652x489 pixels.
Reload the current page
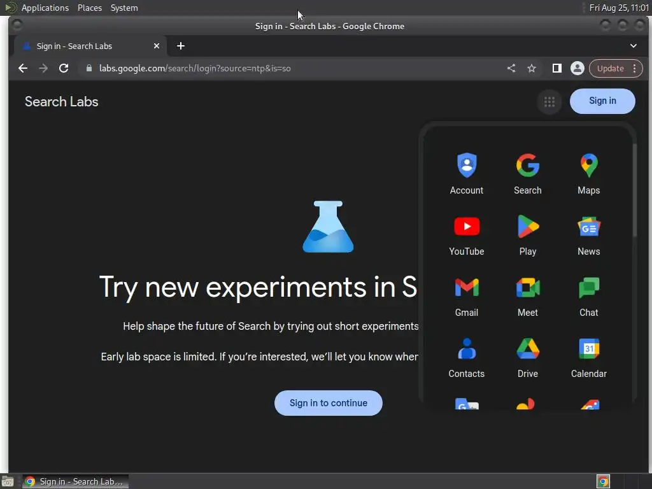(64, 68)
